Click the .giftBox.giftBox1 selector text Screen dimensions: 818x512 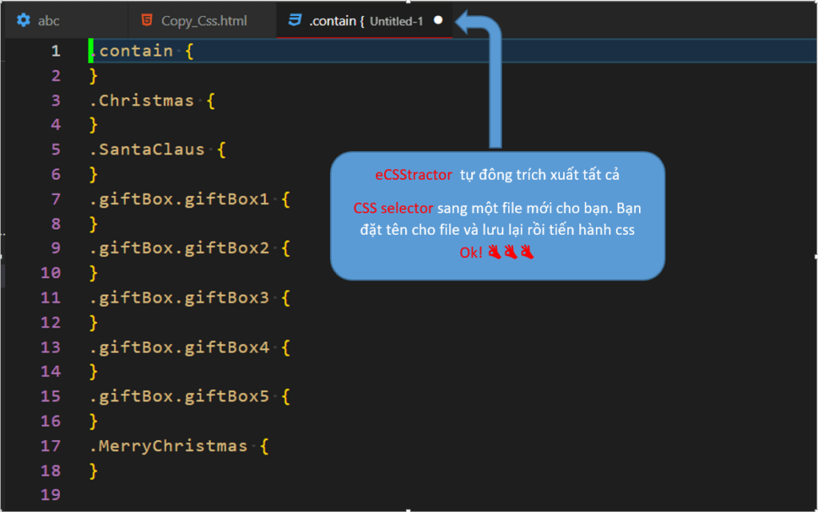click(x=180, y=199)
